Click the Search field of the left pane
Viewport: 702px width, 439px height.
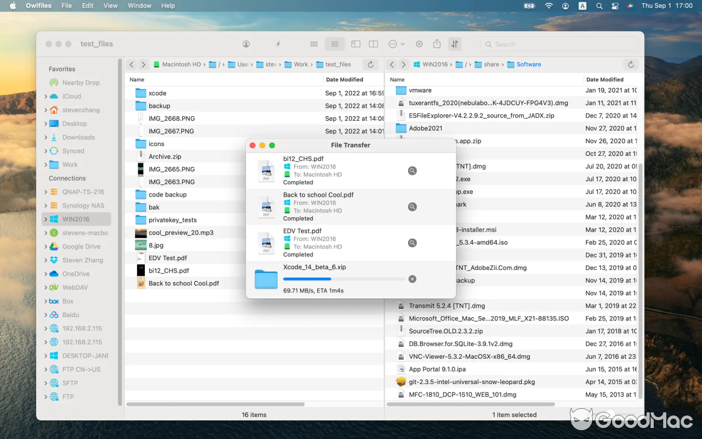(558, 44)
